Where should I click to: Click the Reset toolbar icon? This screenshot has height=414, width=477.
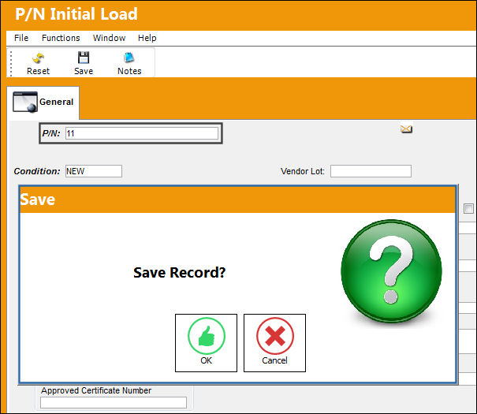[x=38, y=58]
